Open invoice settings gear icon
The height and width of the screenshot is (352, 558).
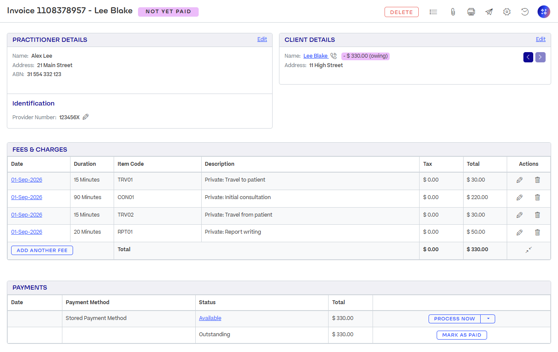[507, 12]
